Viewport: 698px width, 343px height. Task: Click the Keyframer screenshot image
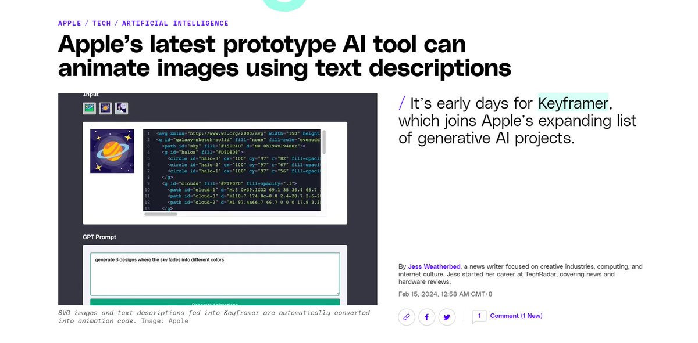pos(218,199)
